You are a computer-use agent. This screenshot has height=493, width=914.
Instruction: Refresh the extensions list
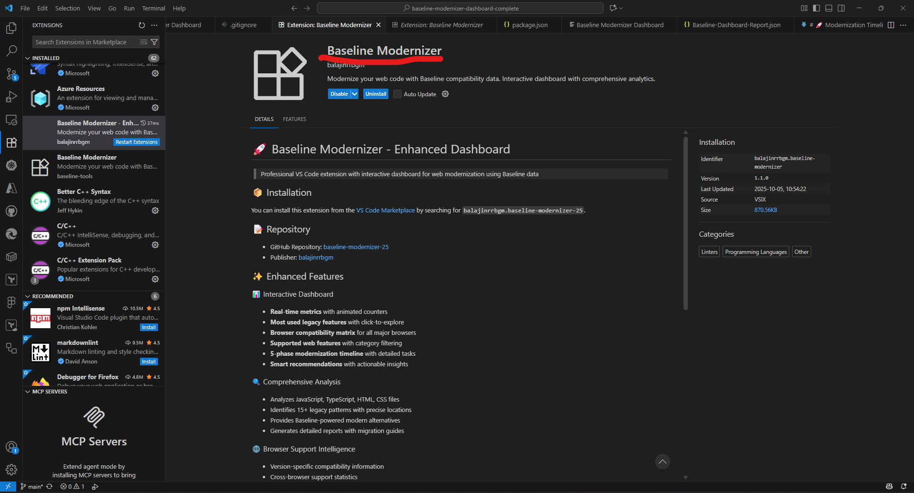(141, 25)
